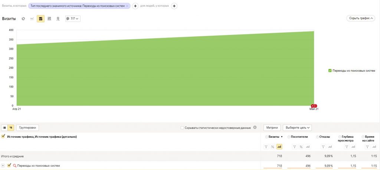The height and width of the screenshot is (170, 380).
Task: Switch the table to flat list view
Action: tap(4, 128)
